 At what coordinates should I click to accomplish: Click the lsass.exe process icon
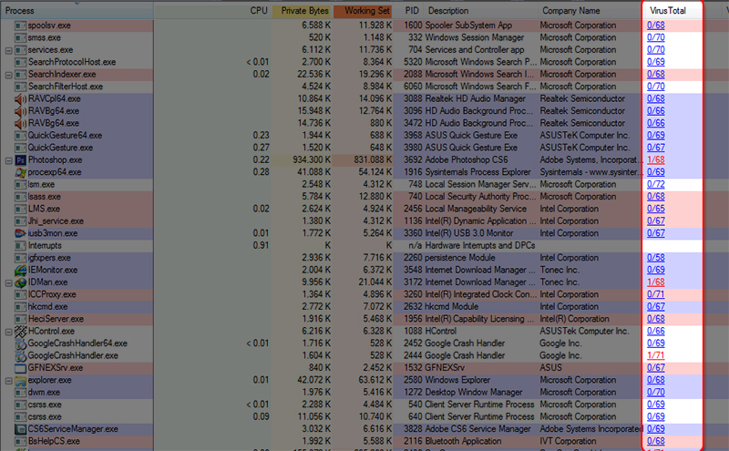pos(20,197)
